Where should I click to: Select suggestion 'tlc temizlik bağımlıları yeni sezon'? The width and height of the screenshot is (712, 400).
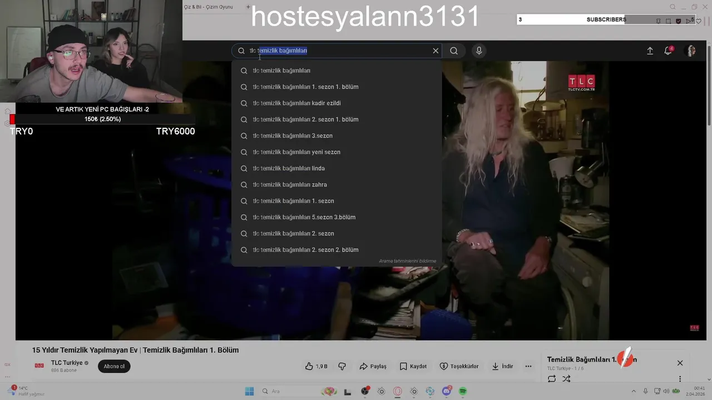(x=337, y=152)
